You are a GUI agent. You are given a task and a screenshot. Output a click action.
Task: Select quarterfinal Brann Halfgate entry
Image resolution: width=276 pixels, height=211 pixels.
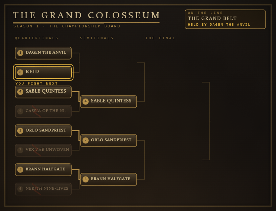(x=43, y=170)
